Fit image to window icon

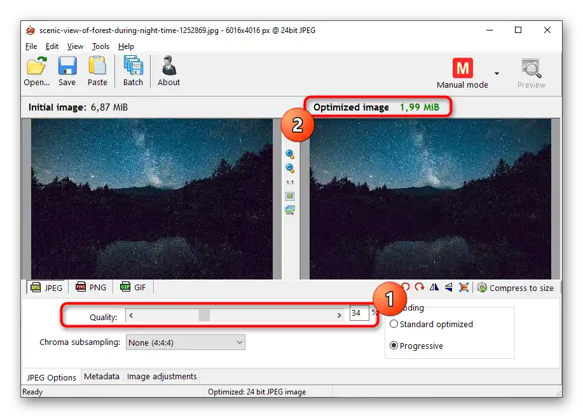[x=290, y=196]
